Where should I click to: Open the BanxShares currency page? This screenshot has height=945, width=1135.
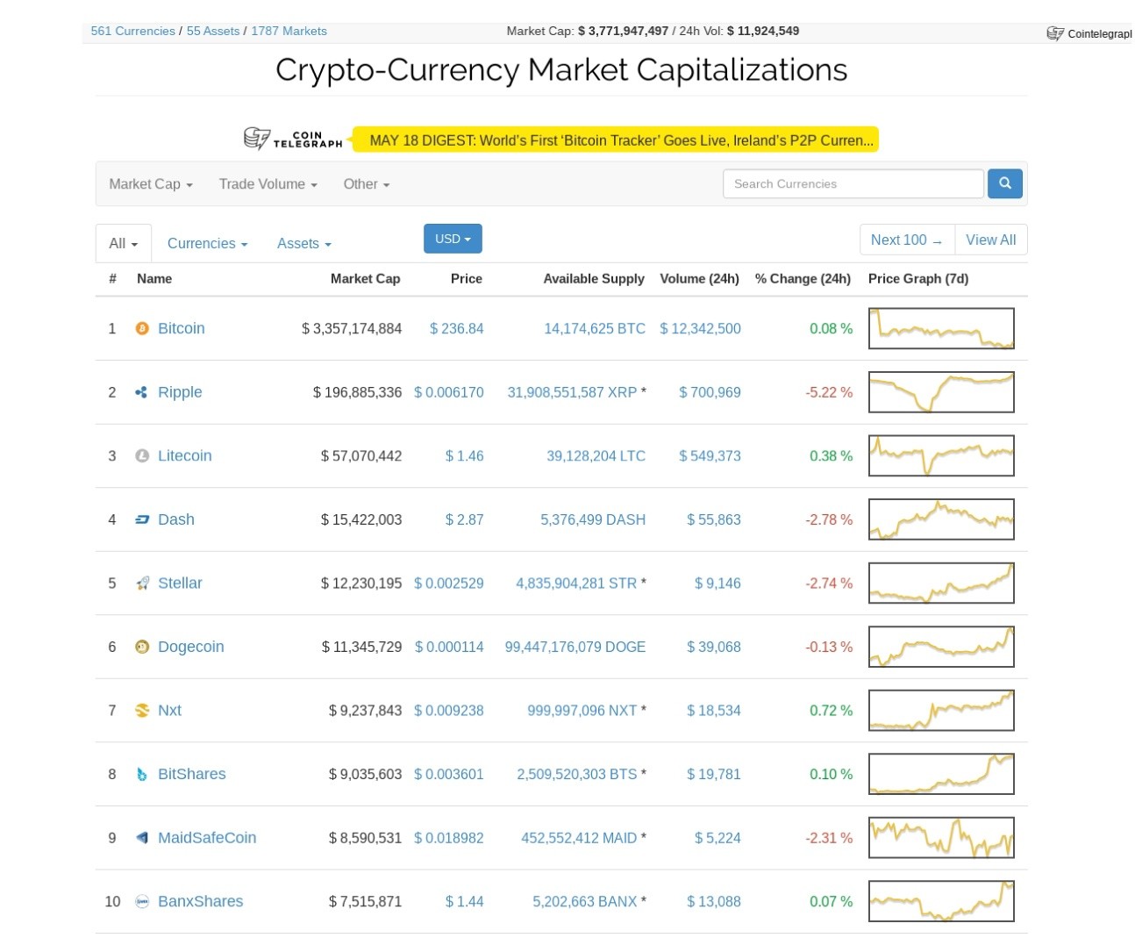point(200,901)
